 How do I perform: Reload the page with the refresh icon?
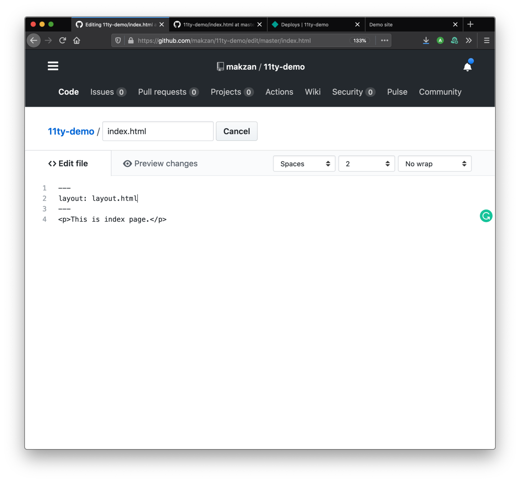62,40
